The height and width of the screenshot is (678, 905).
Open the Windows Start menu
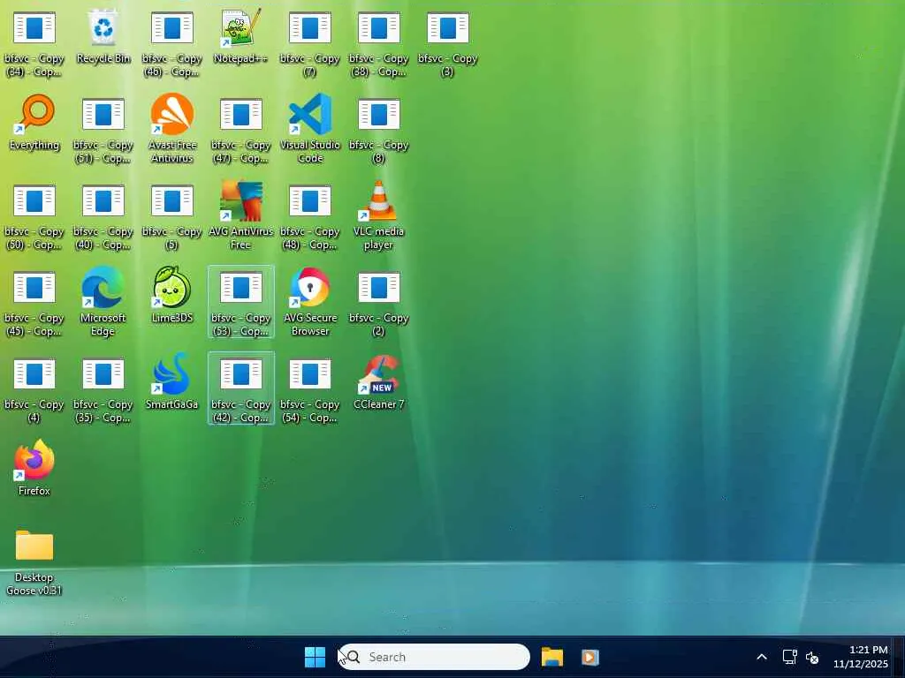point(315,657)
